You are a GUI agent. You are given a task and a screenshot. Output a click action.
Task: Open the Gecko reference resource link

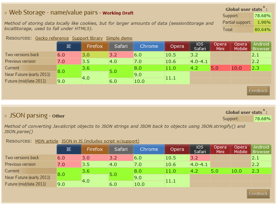pyautogui.click(x=52, y=38)
